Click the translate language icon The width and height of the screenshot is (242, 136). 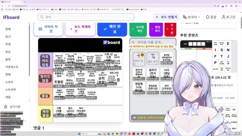tap(185, 17)
